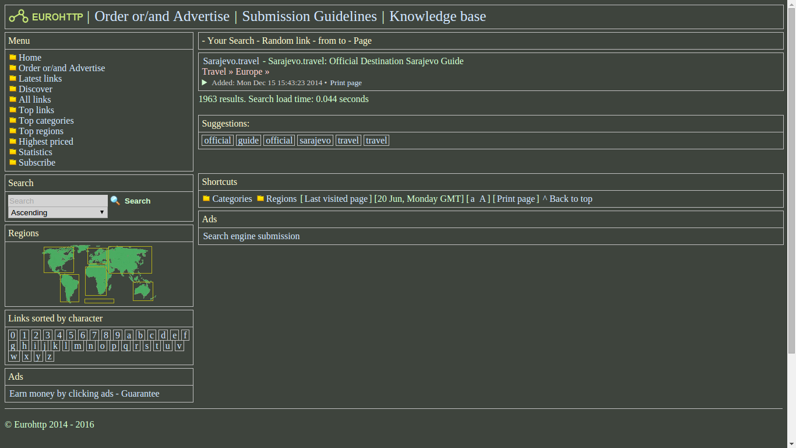This screenshot has width=796, height=448.
Task: Show links starting with character 0
Action: (13, 335)
